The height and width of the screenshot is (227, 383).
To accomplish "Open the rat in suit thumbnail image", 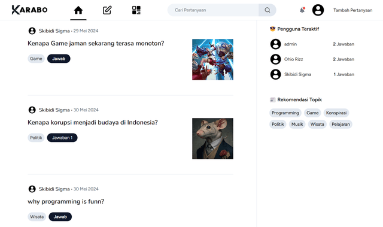I will tap(212, 138).
